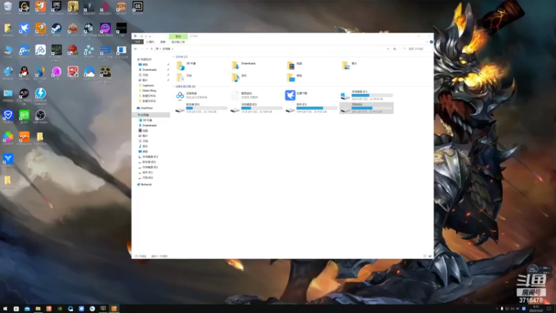556x313 pixels.
Task: Open the Xunlei bird desktop shortcut
Action: point(24,29)
